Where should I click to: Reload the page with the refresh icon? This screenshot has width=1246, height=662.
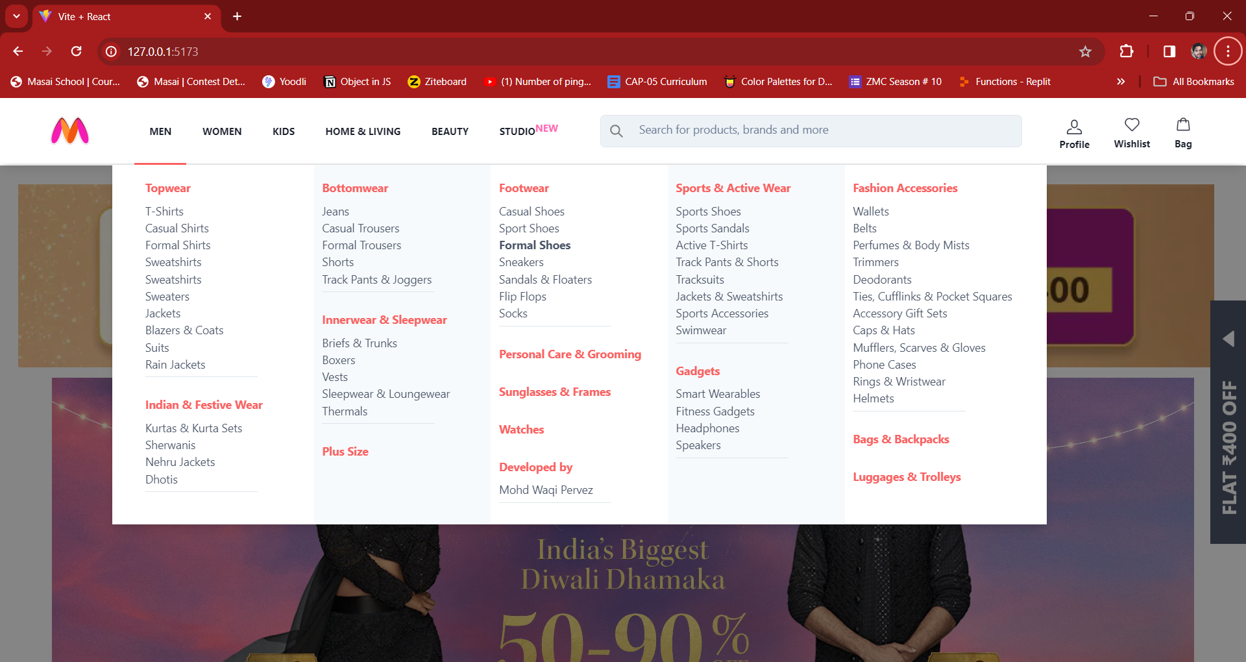(76, 51)
